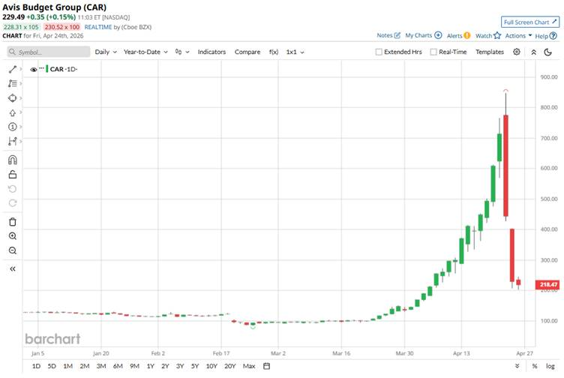
Task: Delete drawings with the trash icon
Action: click(x=12, y=221)
